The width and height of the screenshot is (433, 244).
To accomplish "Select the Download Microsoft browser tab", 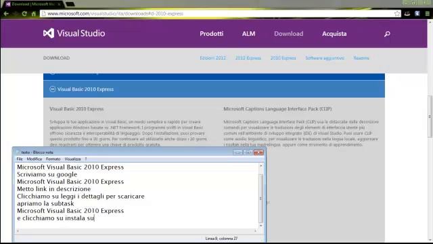I will [x=32, y=4].
